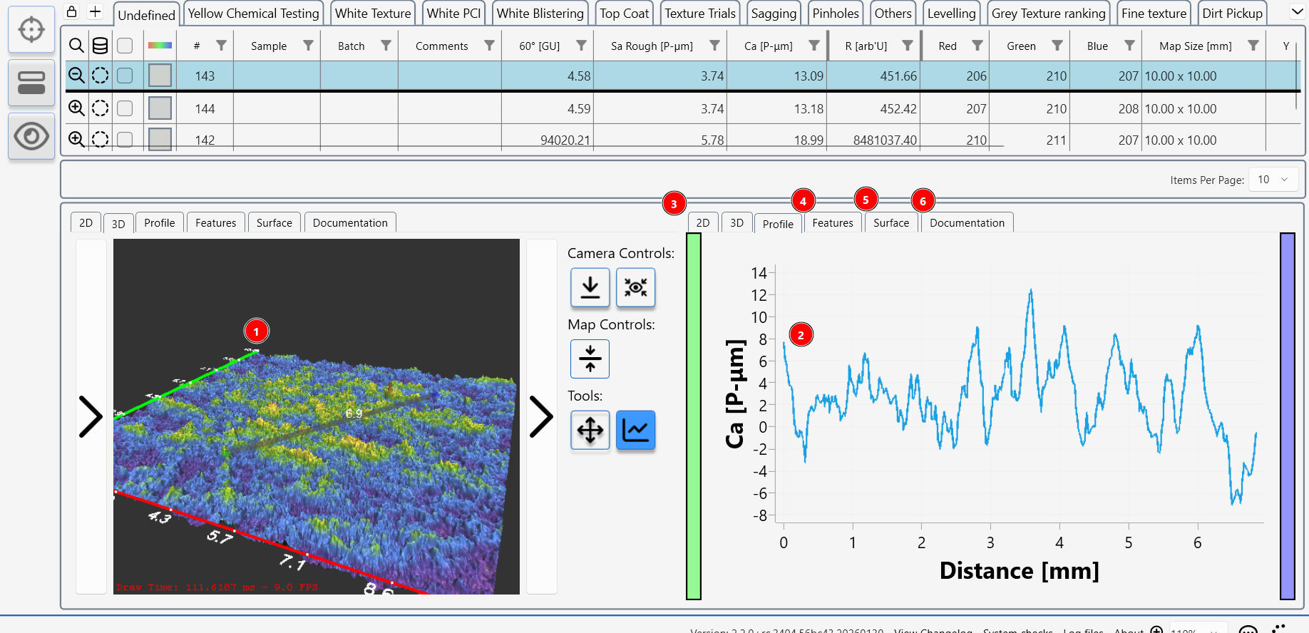Click the crossed-eye camera reset icon
This screenshot has width=1309, height=633.
[635, 287]
